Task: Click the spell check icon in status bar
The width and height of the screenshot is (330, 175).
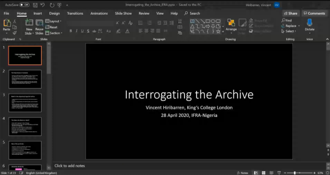Action: pos(21,173)
